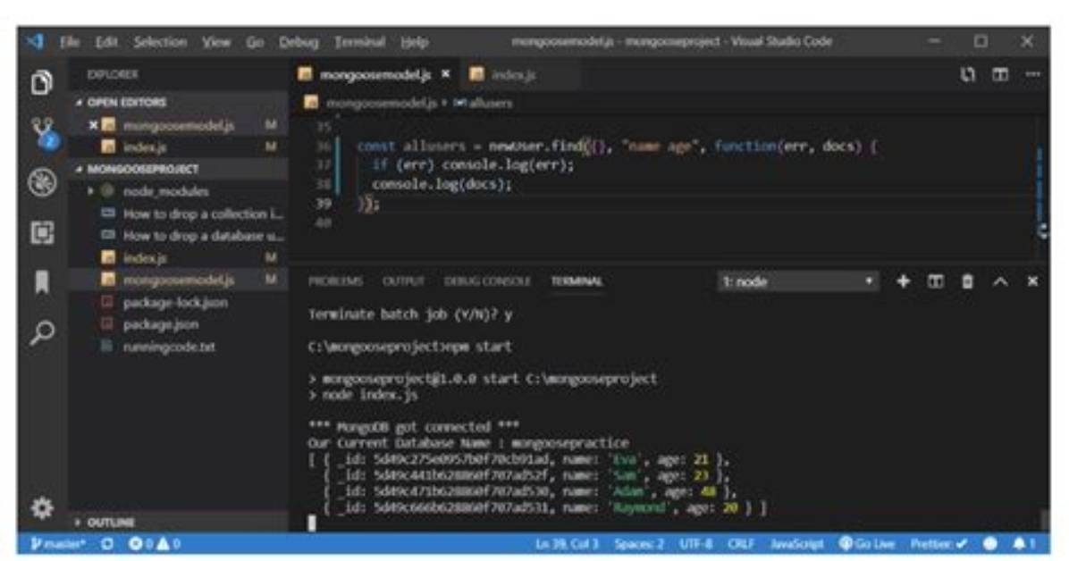
Task: Open Source Control view with badge
Action: pyautogui.click(x=44, y=133)
